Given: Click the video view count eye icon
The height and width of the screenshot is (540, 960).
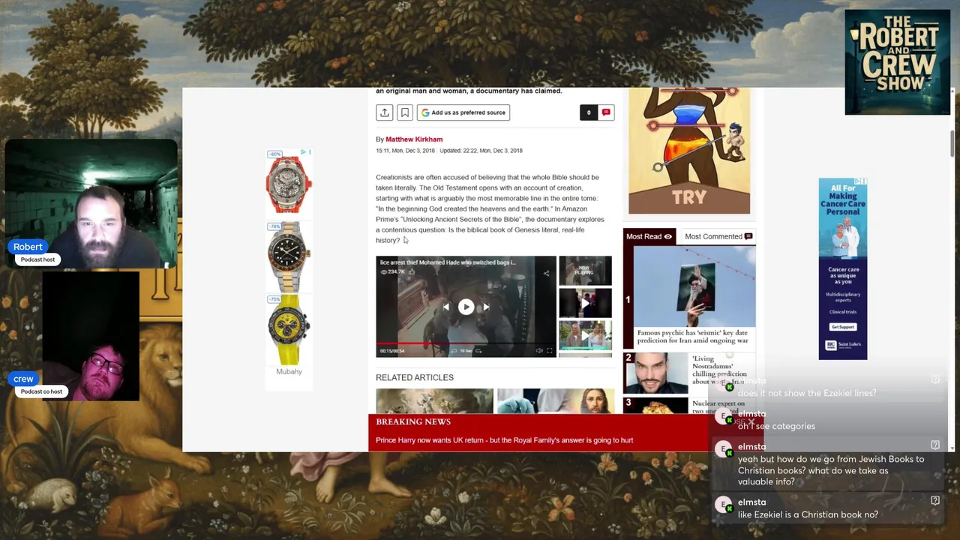Looking at the screenshot, I should pyautogui.click(x=383, y=272).
